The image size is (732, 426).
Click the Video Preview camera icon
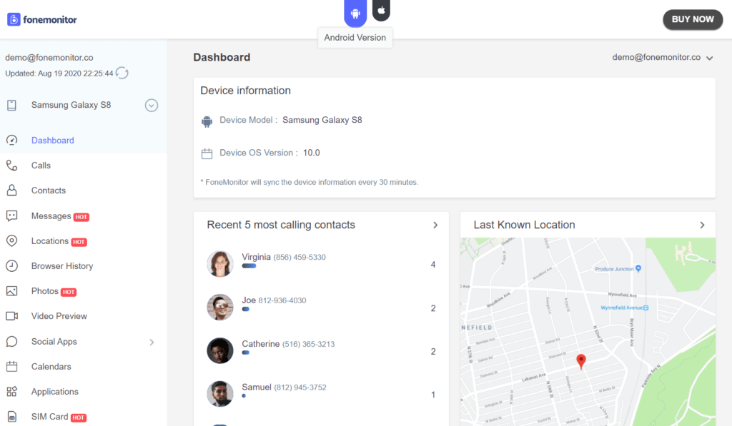click(x=11, y=316)
